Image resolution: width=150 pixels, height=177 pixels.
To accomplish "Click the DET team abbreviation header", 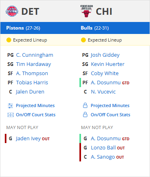I will 30,12.
